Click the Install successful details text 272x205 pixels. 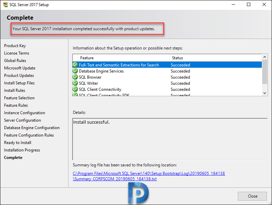click(91, 122)
